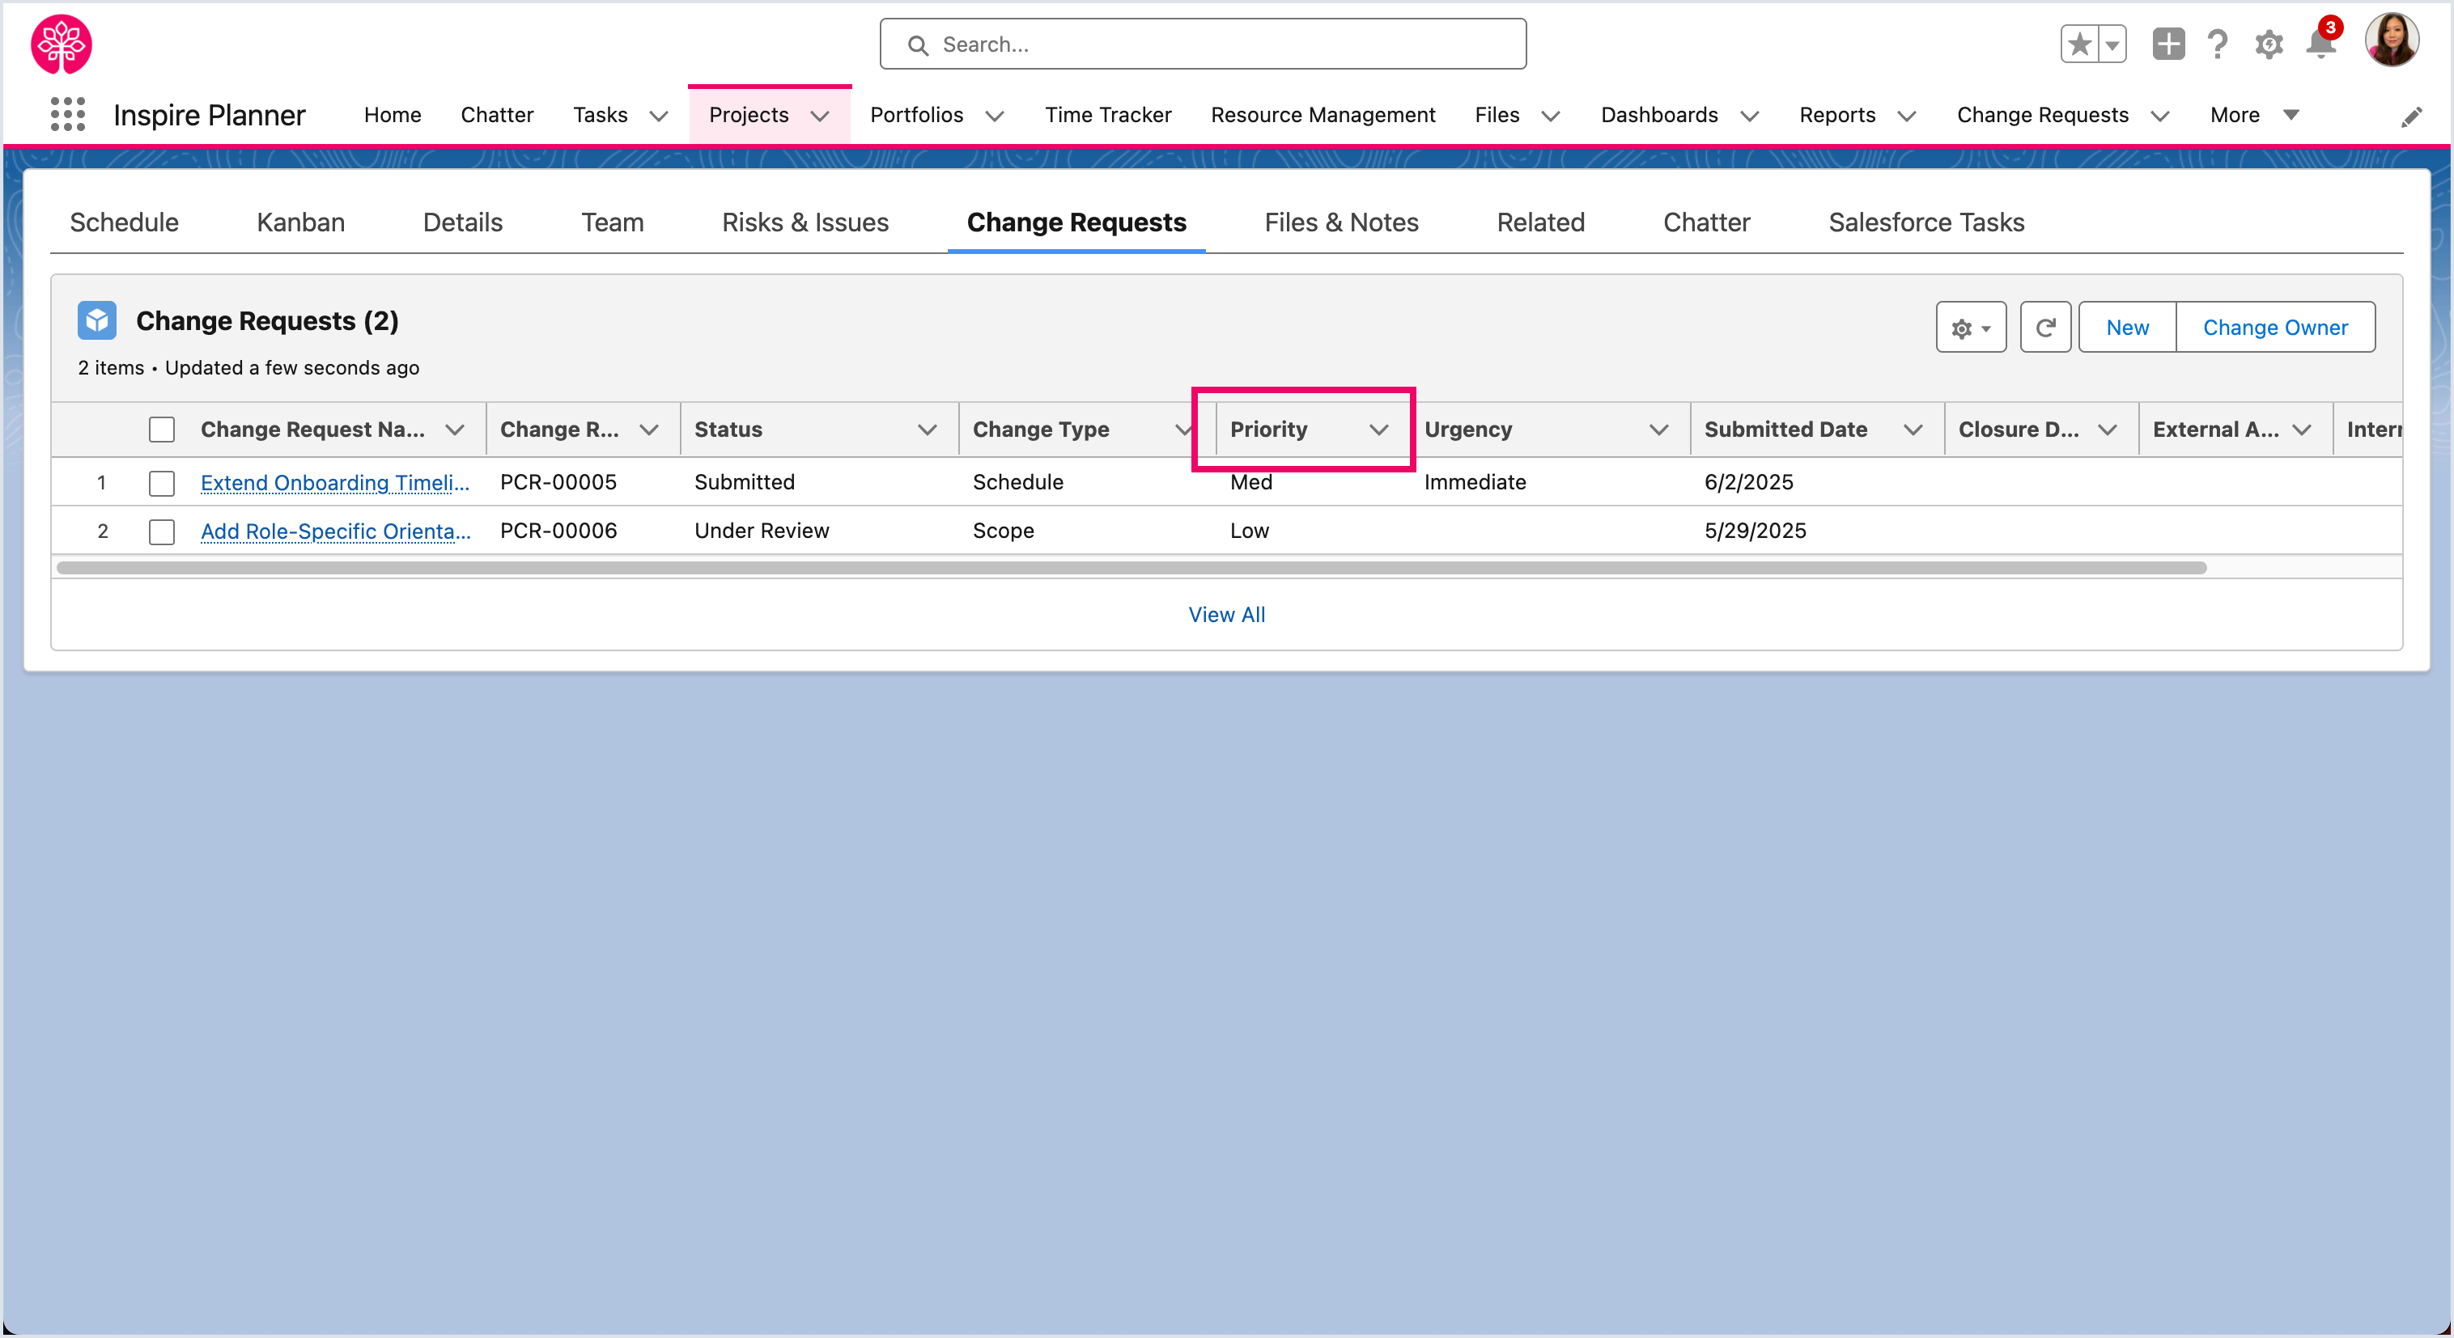Click the edit navigation pencil icon
This screenshot has height=1338, width=2454.
tap(2411, 116)
